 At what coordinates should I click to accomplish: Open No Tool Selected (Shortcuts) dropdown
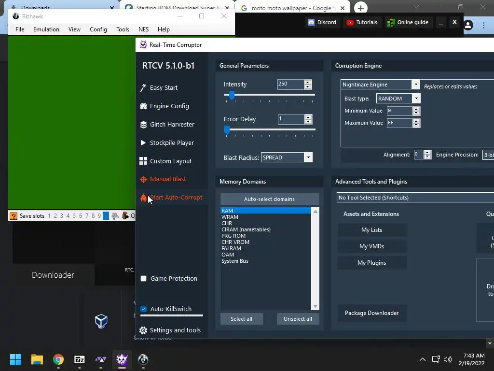tap(415, 198)
